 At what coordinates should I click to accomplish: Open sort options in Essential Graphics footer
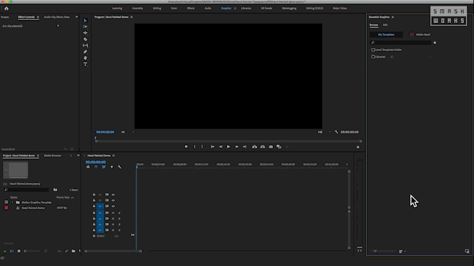[402, 251]
